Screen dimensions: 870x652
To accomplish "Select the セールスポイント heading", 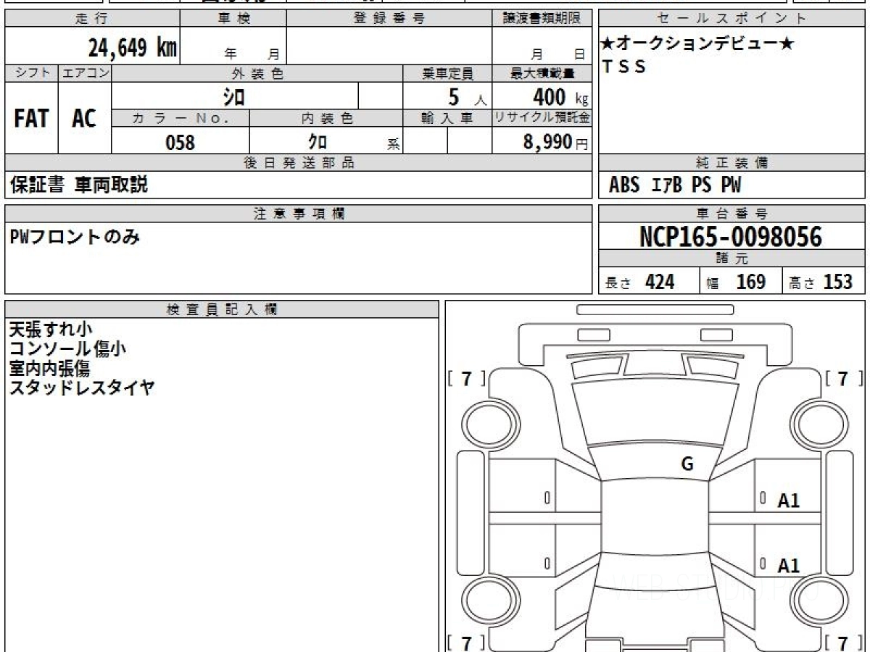I will click(x=732, y=19).
